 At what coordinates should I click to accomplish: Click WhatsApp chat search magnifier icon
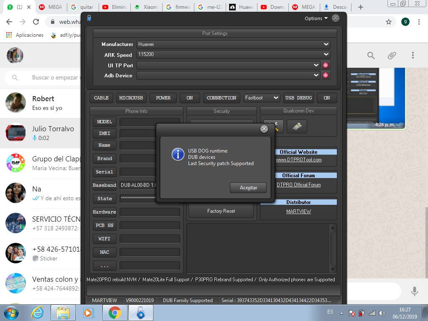click(x=371, y=56)
